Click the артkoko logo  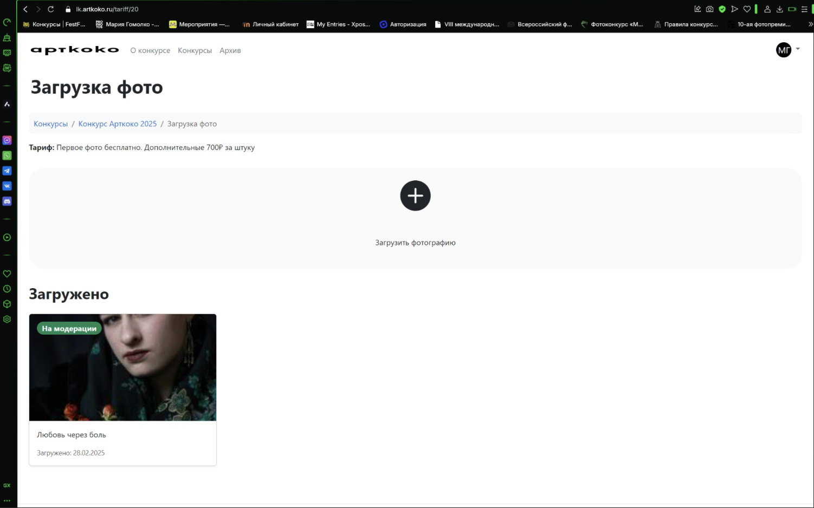(75, 50)
